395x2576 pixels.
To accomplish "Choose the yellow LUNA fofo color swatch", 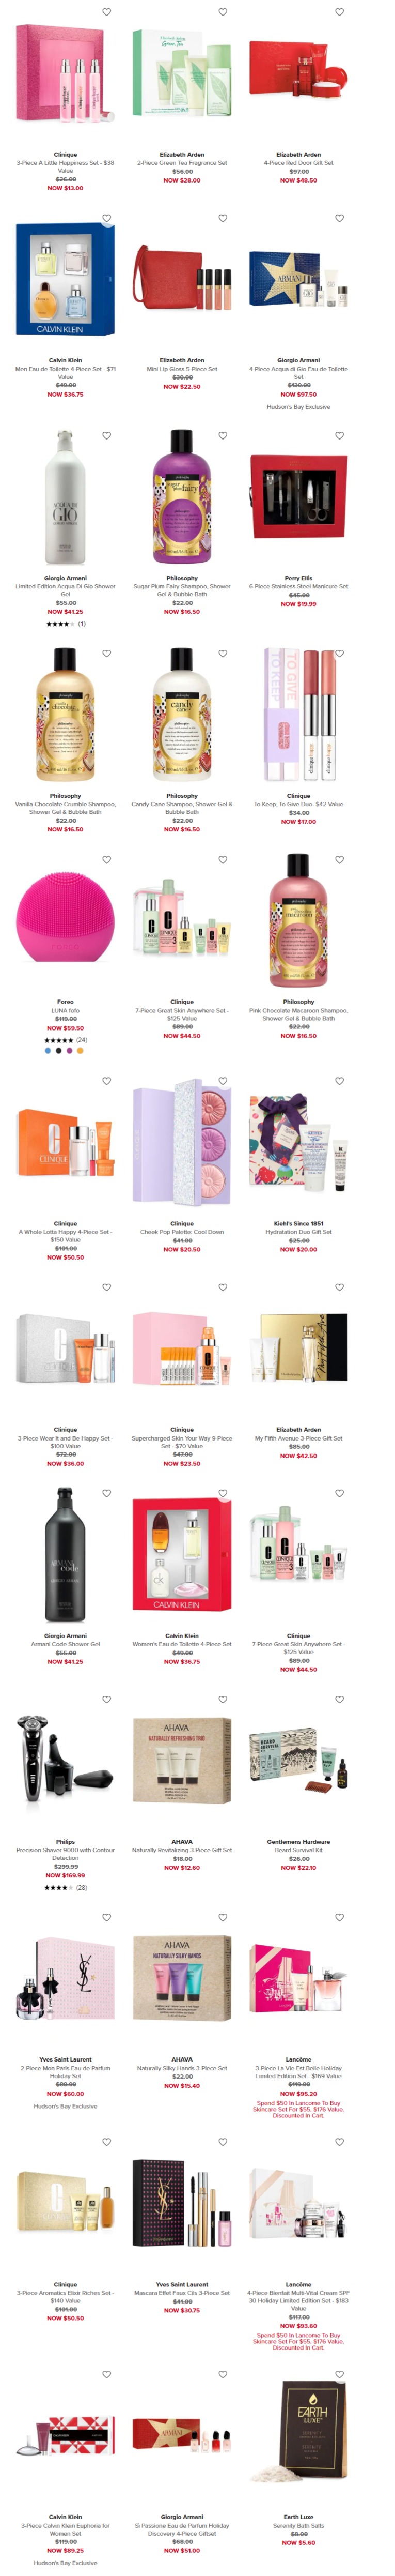I will 81,1051.
